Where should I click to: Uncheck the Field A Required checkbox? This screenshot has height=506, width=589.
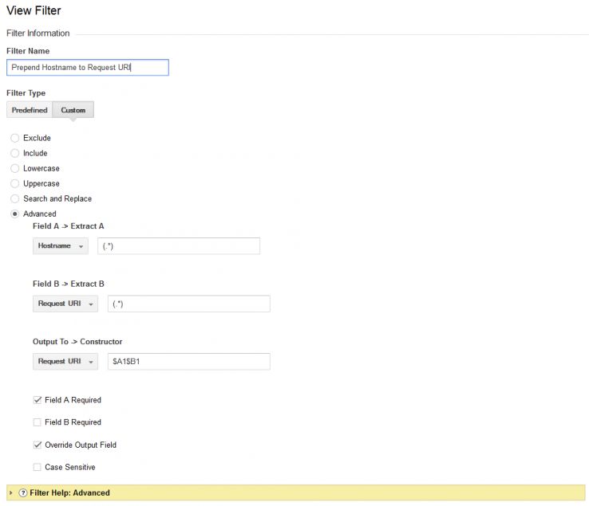[x=38, y=400]
